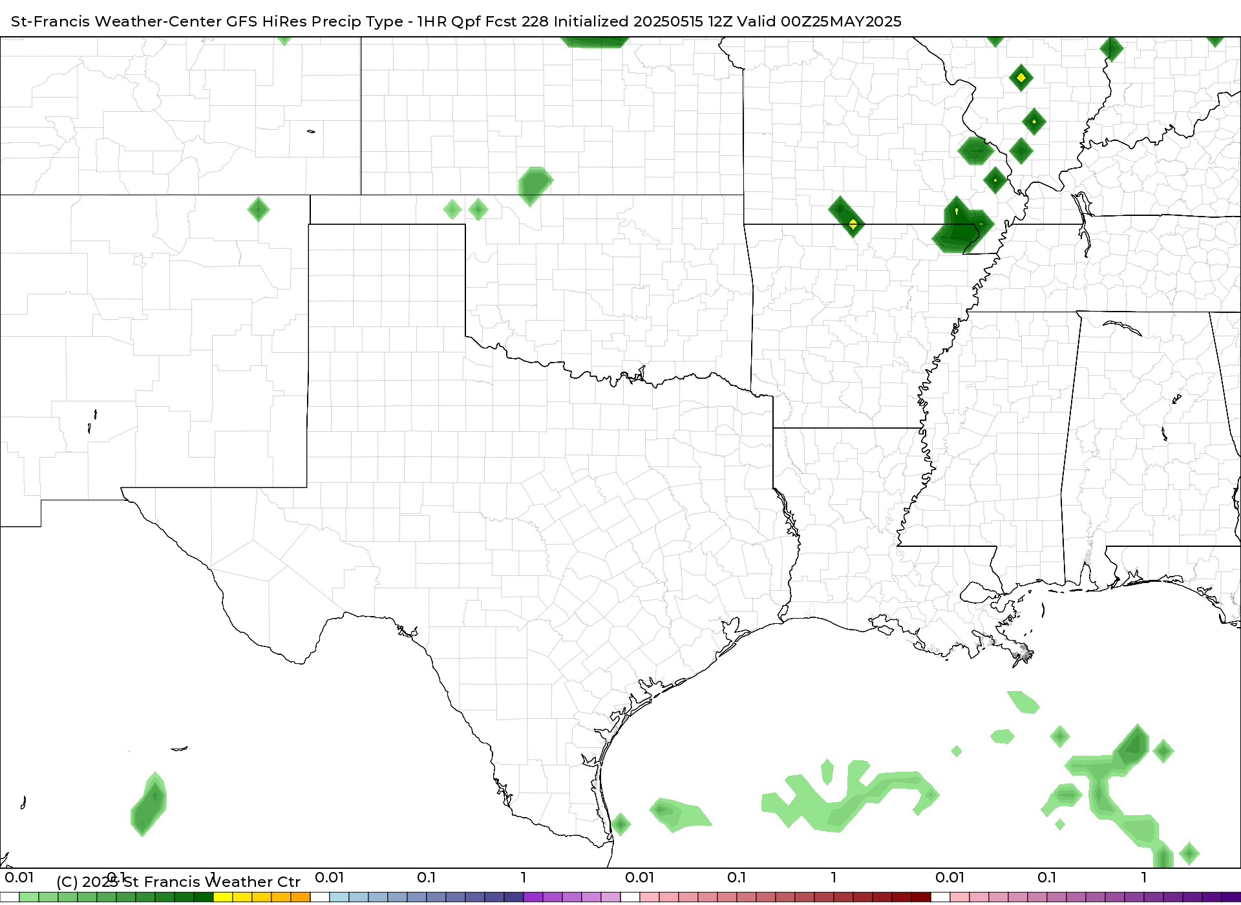Pick the first bright yellow legend swatch

pos(223,898)
